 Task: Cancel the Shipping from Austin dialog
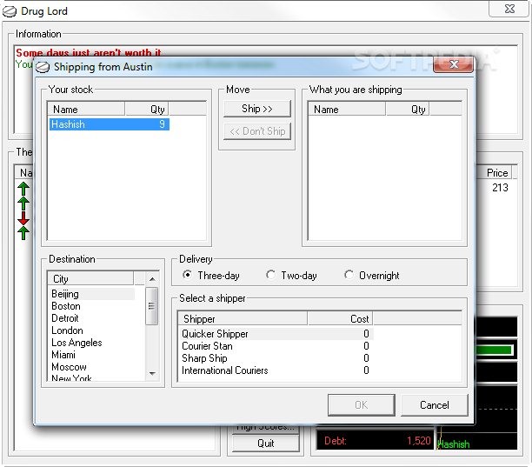[x=435, y=405]
